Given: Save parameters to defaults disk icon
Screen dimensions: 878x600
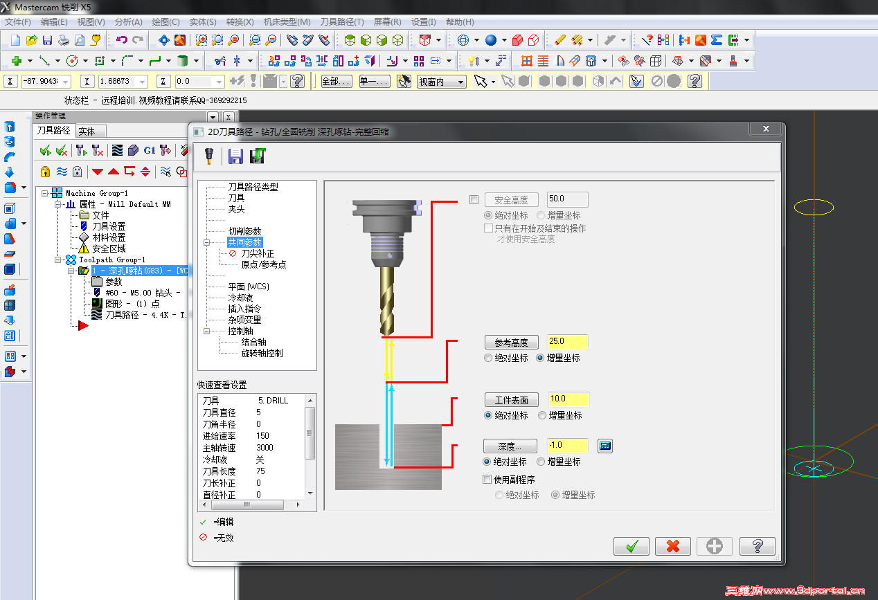Looking at the screenshot, I should 235,156.
